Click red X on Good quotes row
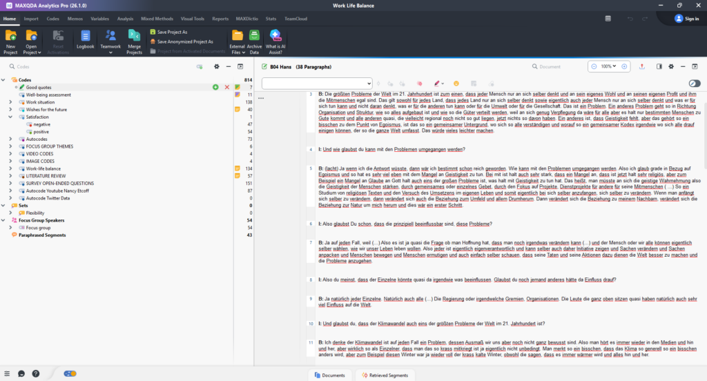 click(x=226, y=87)
